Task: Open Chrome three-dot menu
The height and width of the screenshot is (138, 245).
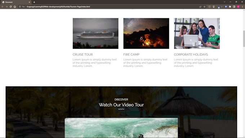Action: coord(242,7)
